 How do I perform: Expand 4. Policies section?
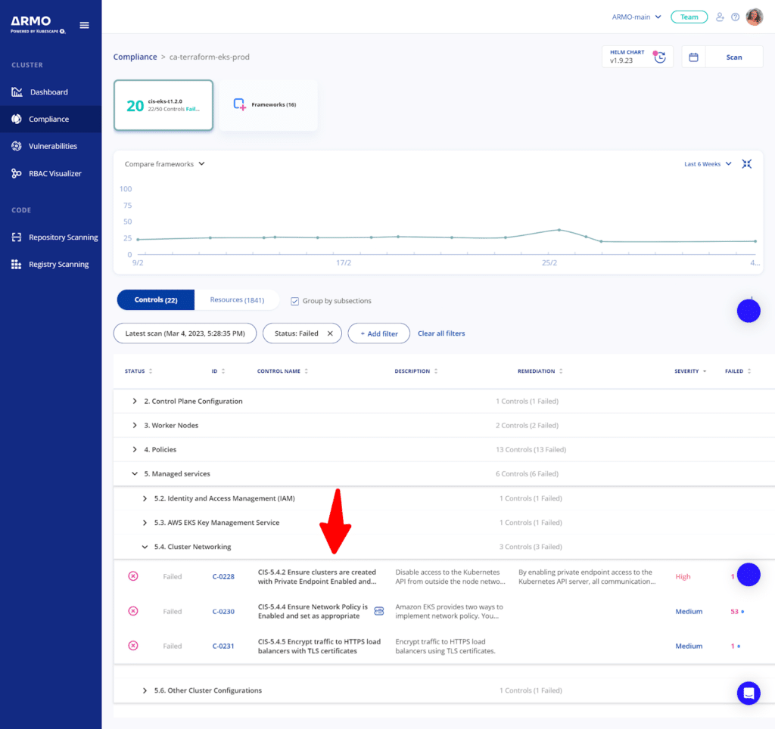pyautogui.click(x=135, y=449)
